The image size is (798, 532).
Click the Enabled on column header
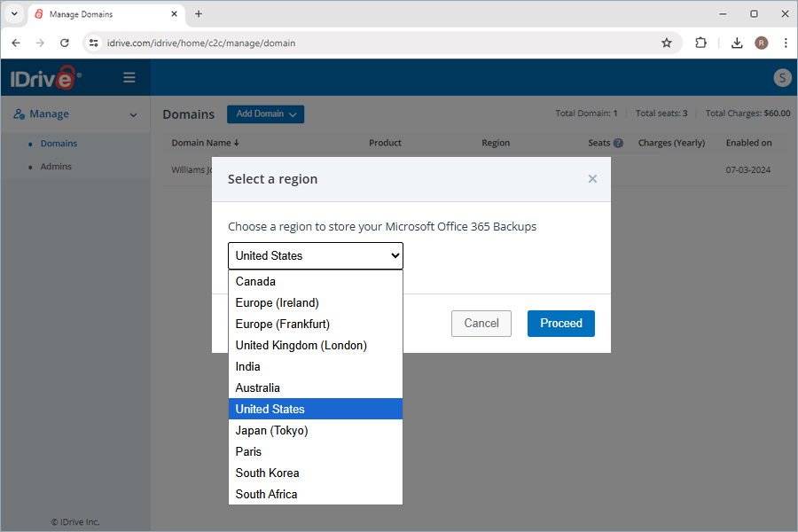(748, 143)
